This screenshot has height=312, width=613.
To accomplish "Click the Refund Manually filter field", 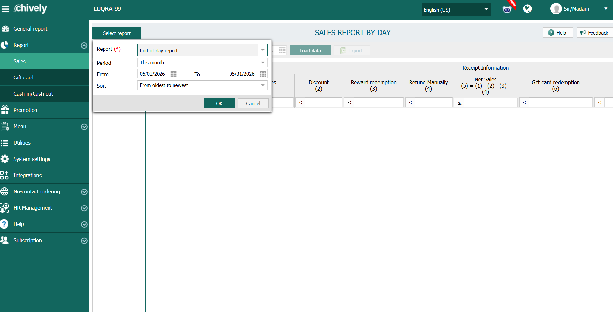I will click(x=434, y=103).
